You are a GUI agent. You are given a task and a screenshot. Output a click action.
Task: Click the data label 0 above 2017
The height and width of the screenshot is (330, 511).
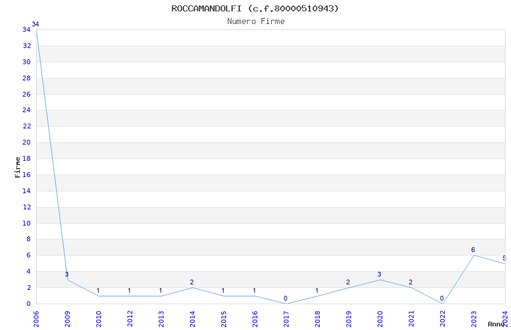coord(286,298)
